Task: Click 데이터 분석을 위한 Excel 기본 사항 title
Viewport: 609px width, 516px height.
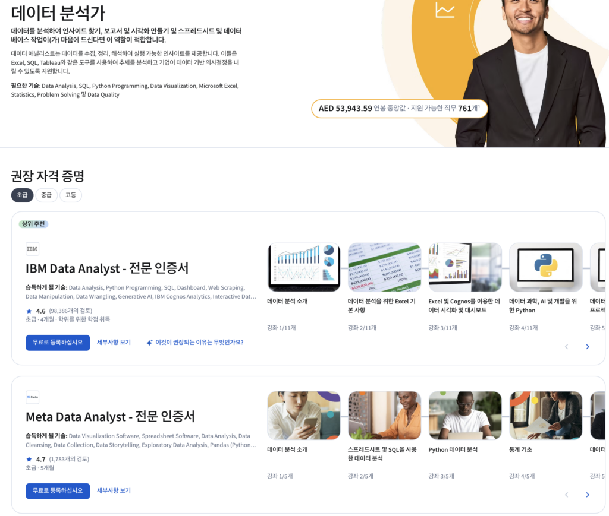Action: tap(382, 305)
